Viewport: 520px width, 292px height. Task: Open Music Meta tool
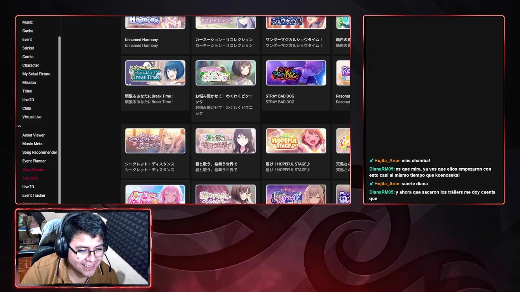(32, 144)
